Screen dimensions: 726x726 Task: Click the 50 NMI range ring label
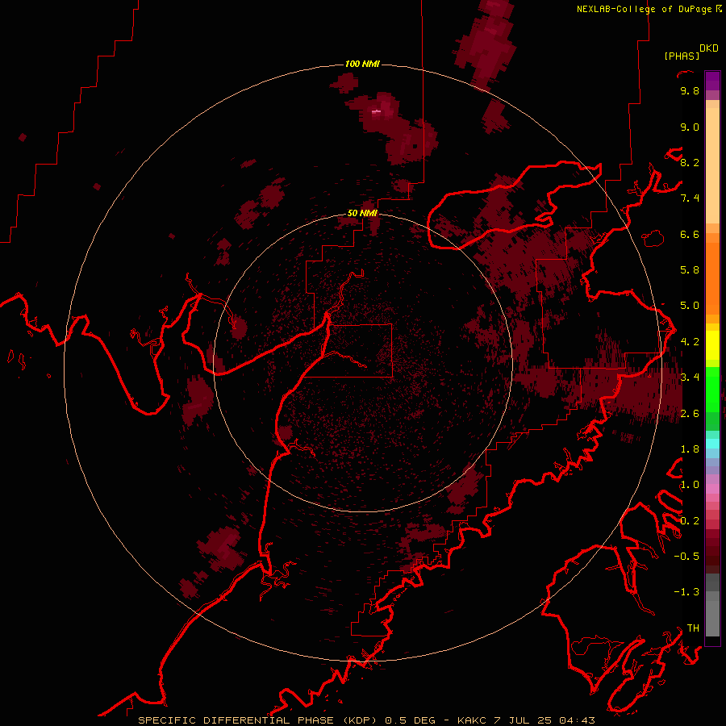(x=362, y=213)
